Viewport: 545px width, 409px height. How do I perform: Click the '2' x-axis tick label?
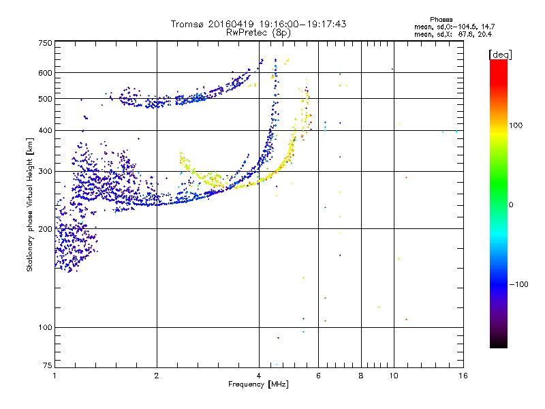pos(157,376)
